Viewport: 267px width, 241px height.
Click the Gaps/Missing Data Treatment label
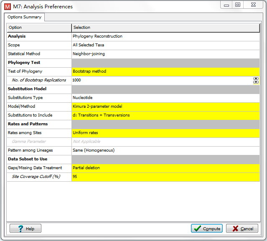[x=35, y=168]
